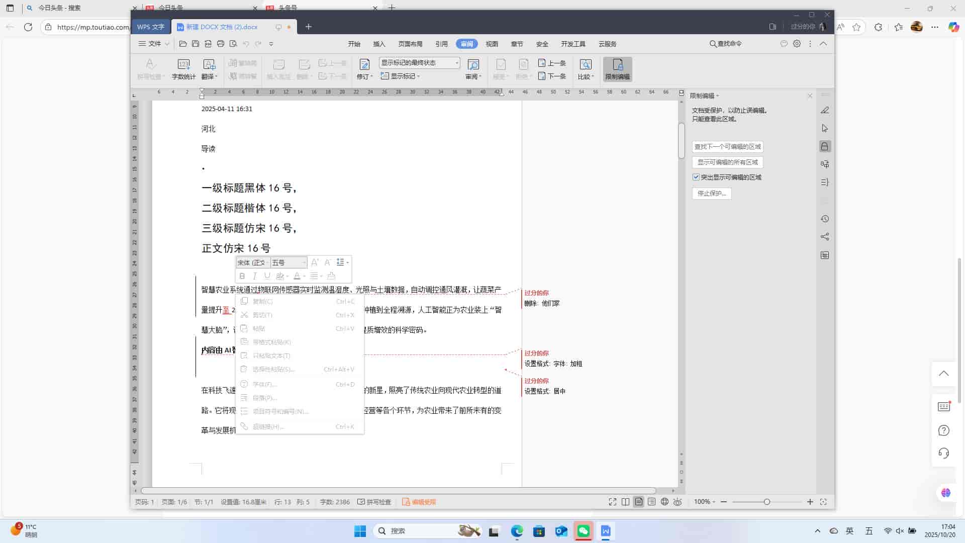Click the save icon in WPS toolbar
The height and width of the screenshot is (543, 965).
196,44
